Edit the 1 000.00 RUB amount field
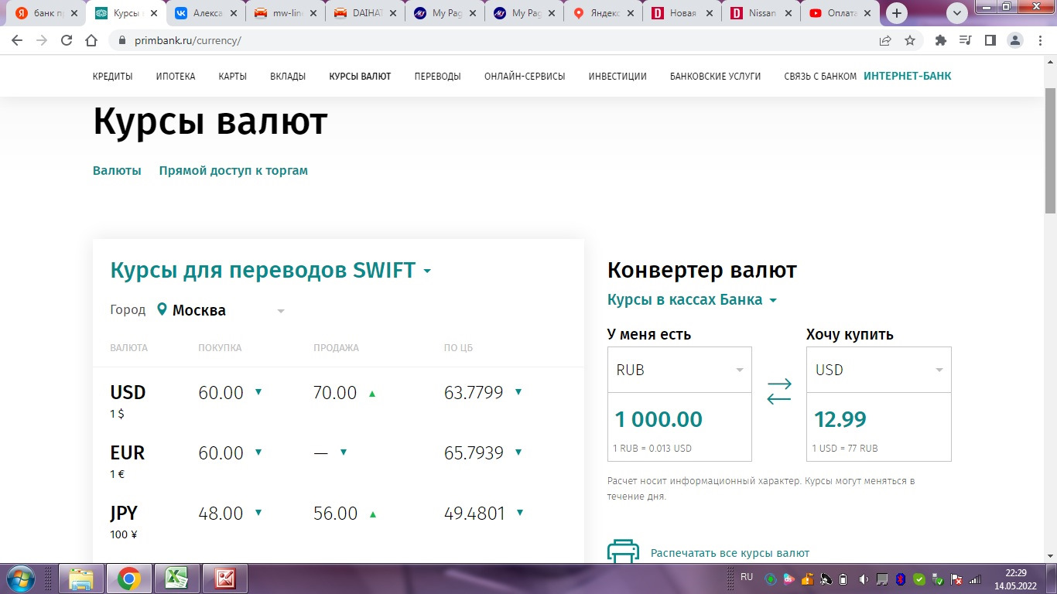The width and height of the screenshot is (1057, 594). click(x=679, y=427)
